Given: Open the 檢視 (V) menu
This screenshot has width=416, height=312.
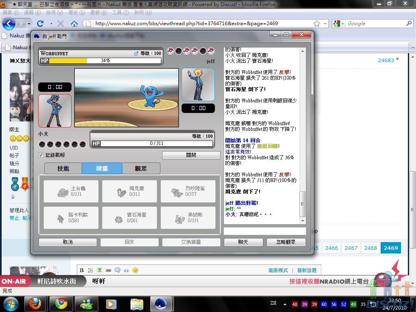Looking at the screenshot, I should pos(54,13).
